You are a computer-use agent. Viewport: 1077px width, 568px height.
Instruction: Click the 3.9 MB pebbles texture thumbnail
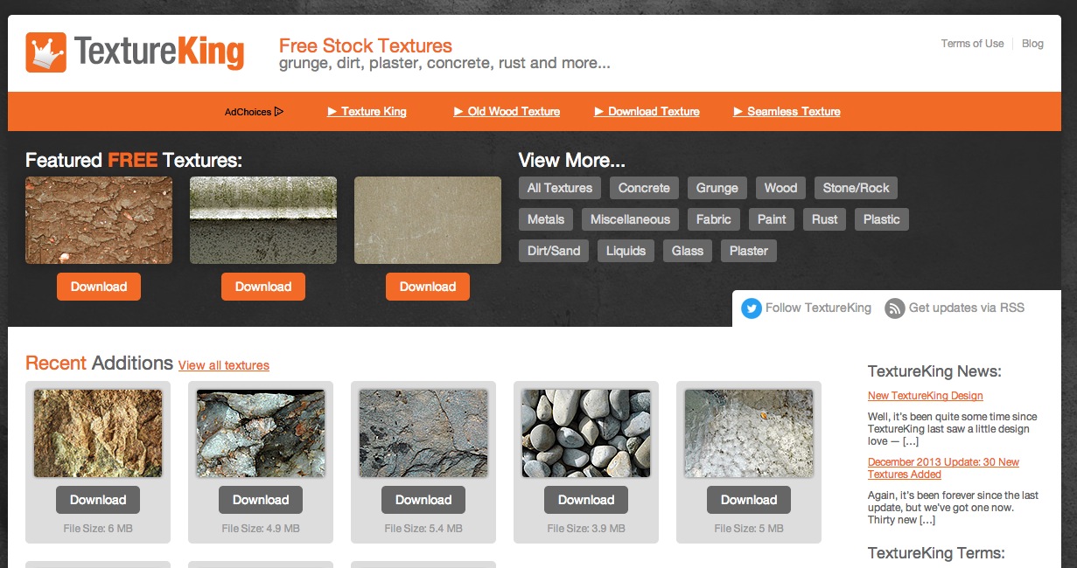tap(586, 433)
